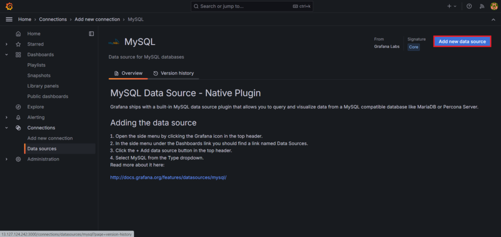Select Data sources in the sidebar
The image size is (501, 237).
(x=60, y=149)
